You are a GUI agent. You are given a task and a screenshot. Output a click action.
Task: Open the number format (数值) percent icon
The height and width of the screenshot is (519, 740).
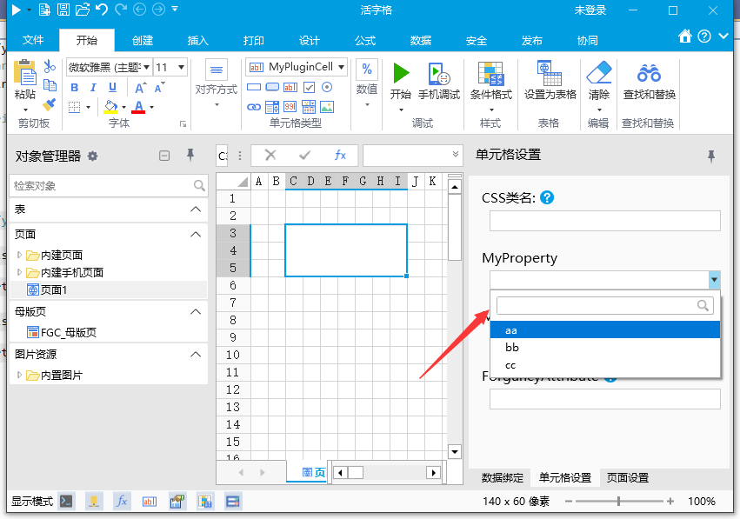(x=367, y=70)
